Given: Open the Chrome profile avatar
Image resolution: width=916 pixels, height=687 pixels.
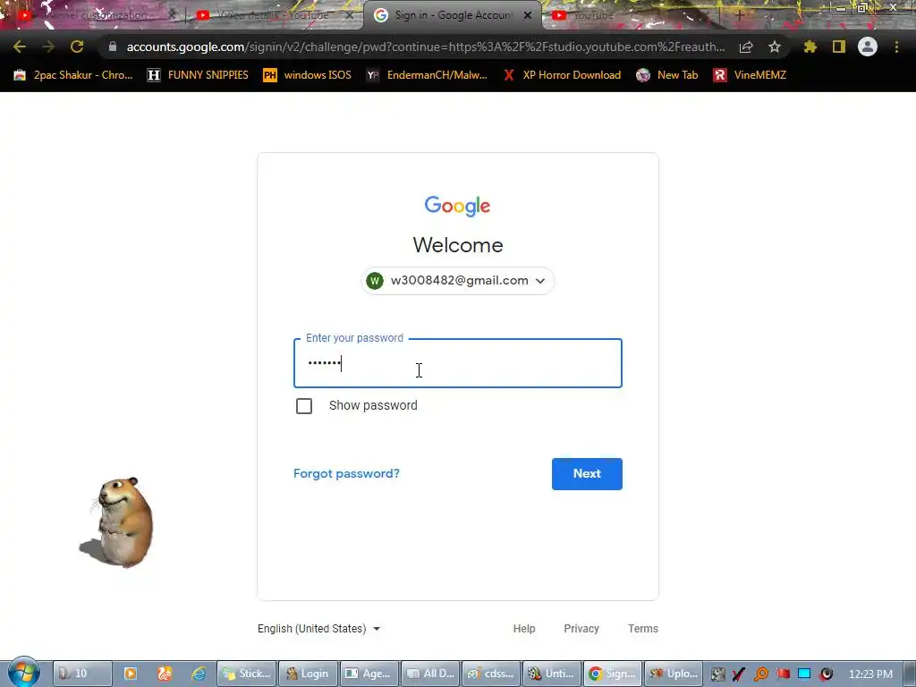Looking at the screenshot, I should click(868, 47).
